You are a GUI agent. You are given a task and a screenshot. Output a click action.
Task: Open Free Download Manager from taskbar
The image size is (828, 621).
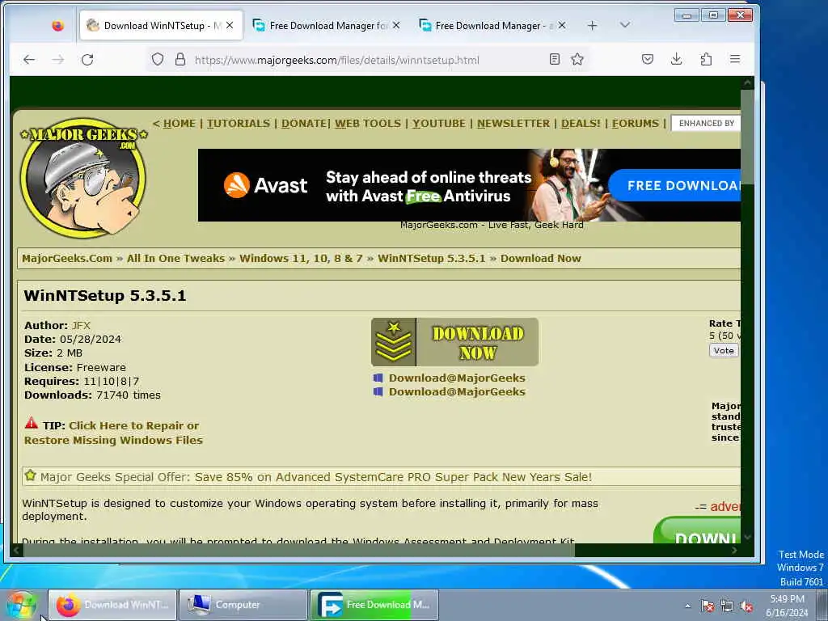coord(374,605)
